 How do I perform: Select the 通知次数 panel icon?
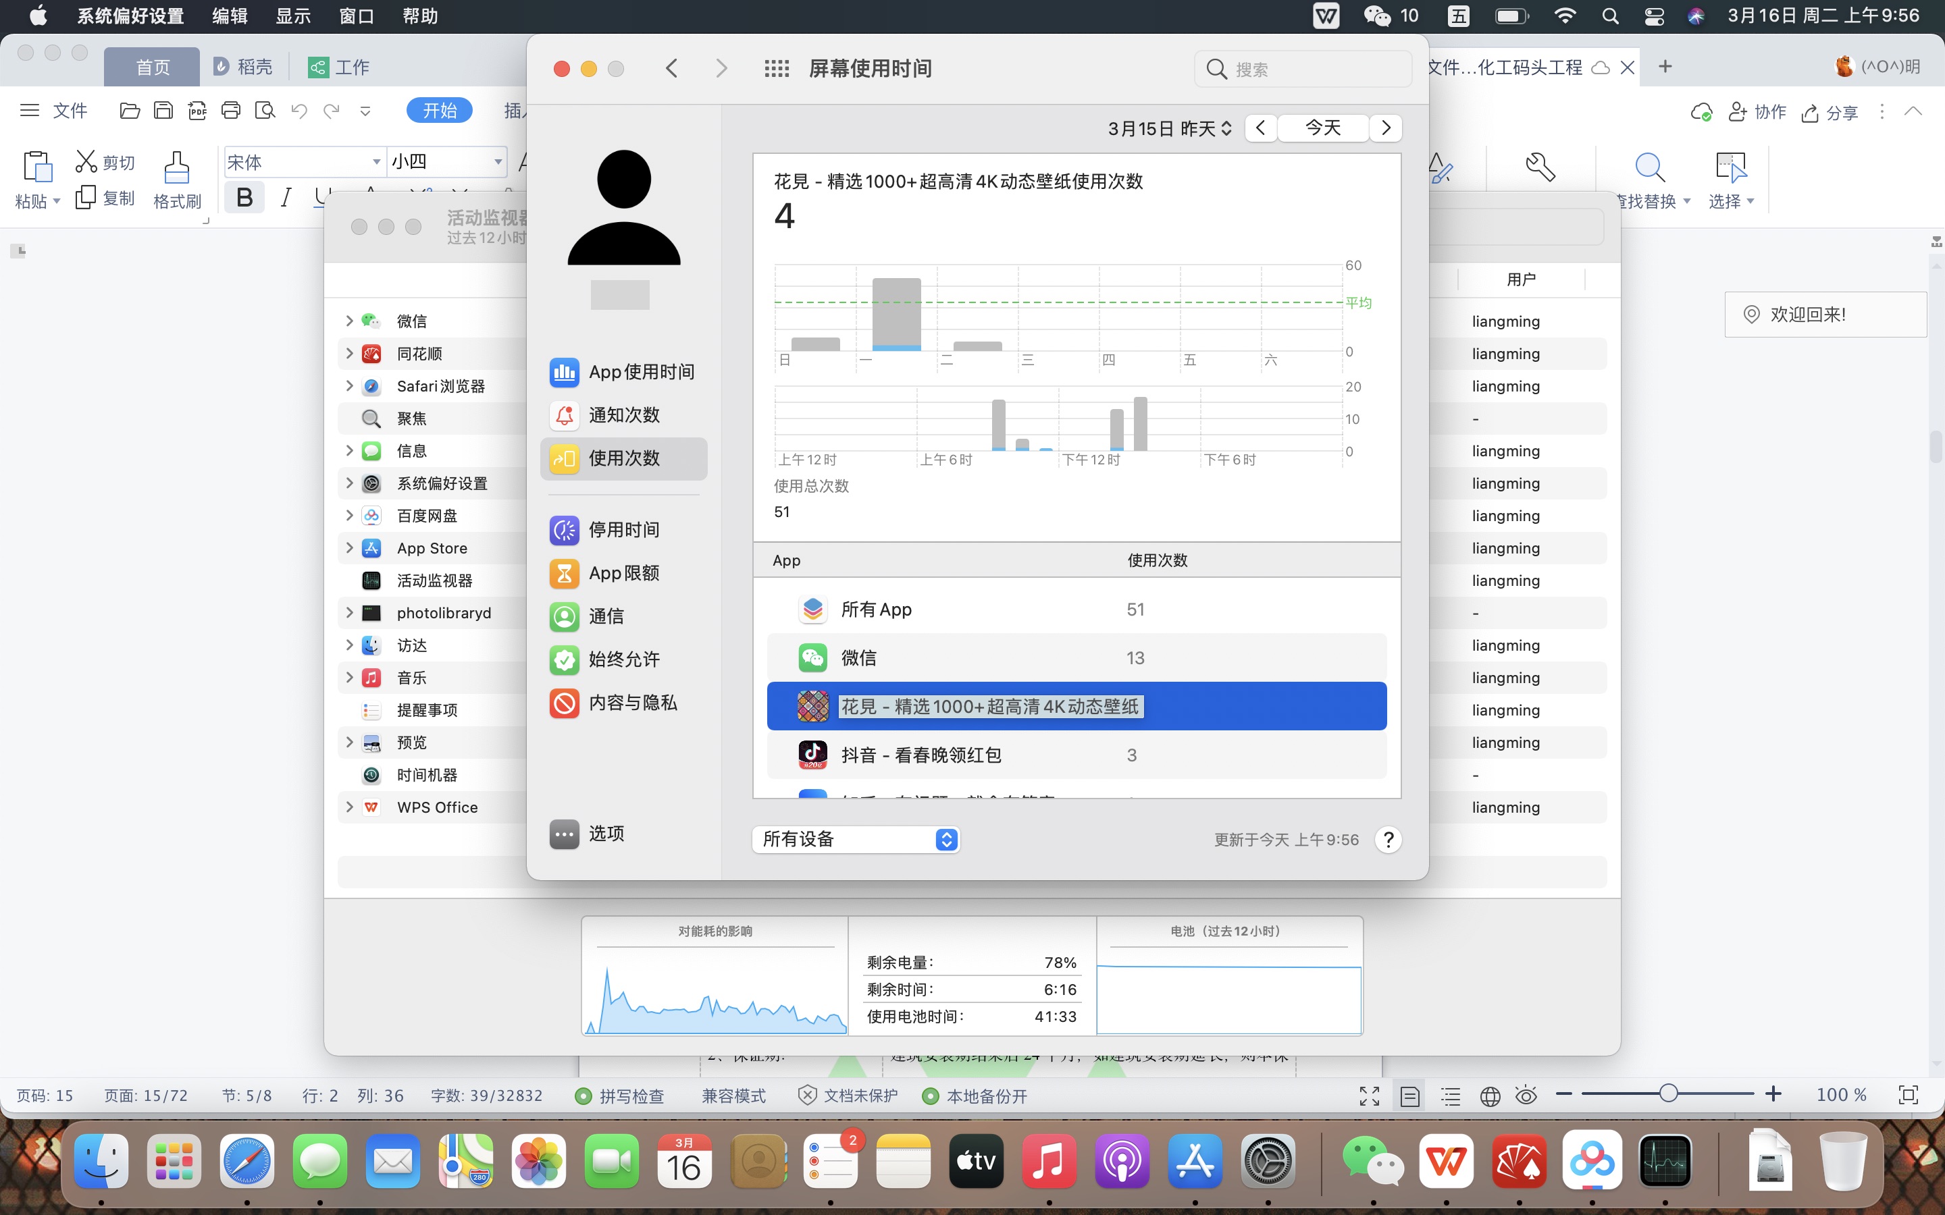[x=565, y=413]
